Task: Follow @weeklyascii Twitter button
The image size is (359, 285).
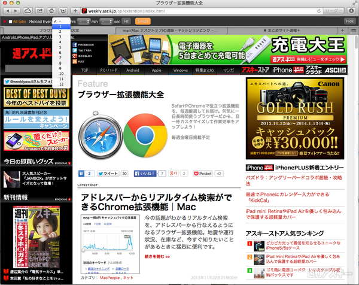Action: point(29,81)
